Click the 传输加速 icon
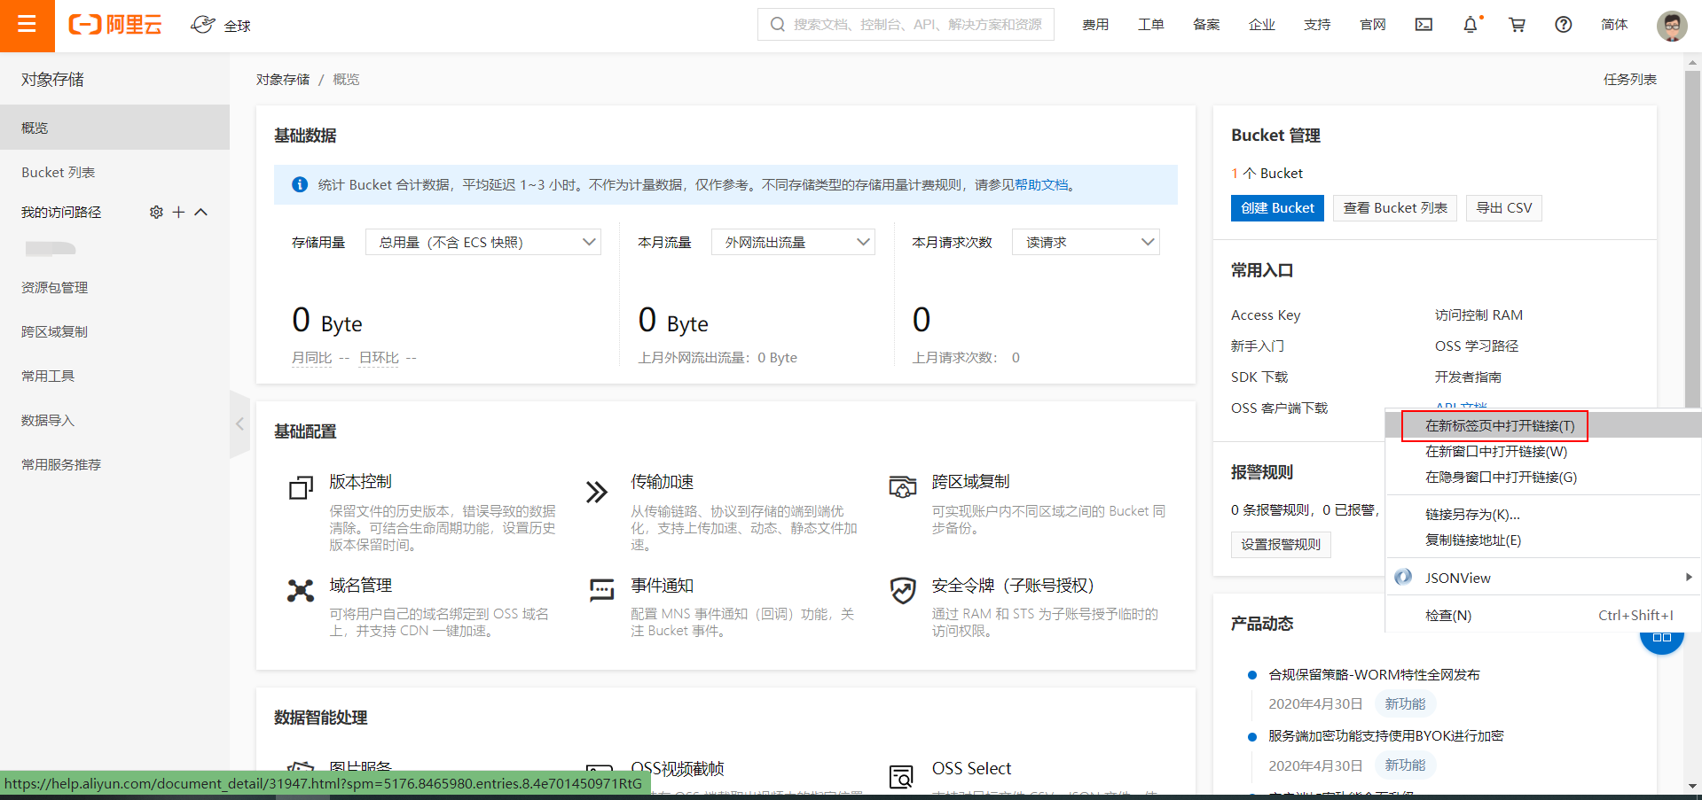The height and width of the screenshot is (800, 1702). click(597, 492)
